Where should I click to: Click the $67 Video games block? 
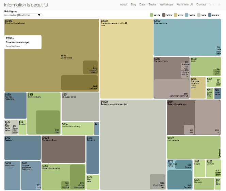[217, 93]
